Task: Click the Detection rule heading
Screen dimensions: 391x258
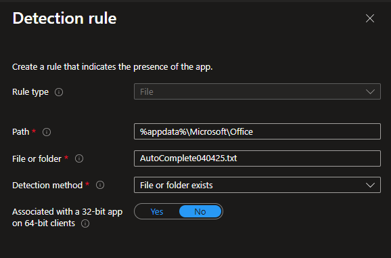Action: 64,18
